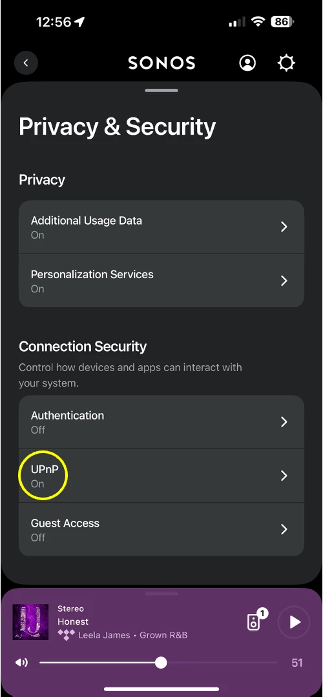The image size is (323, 697).
Task: Tap the Tidal service logo
Action: click(x=67, y=635)
